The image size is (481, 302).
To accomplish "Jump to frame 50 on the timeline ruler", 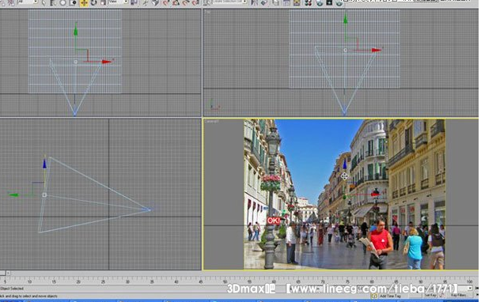I will click(225, 281).
